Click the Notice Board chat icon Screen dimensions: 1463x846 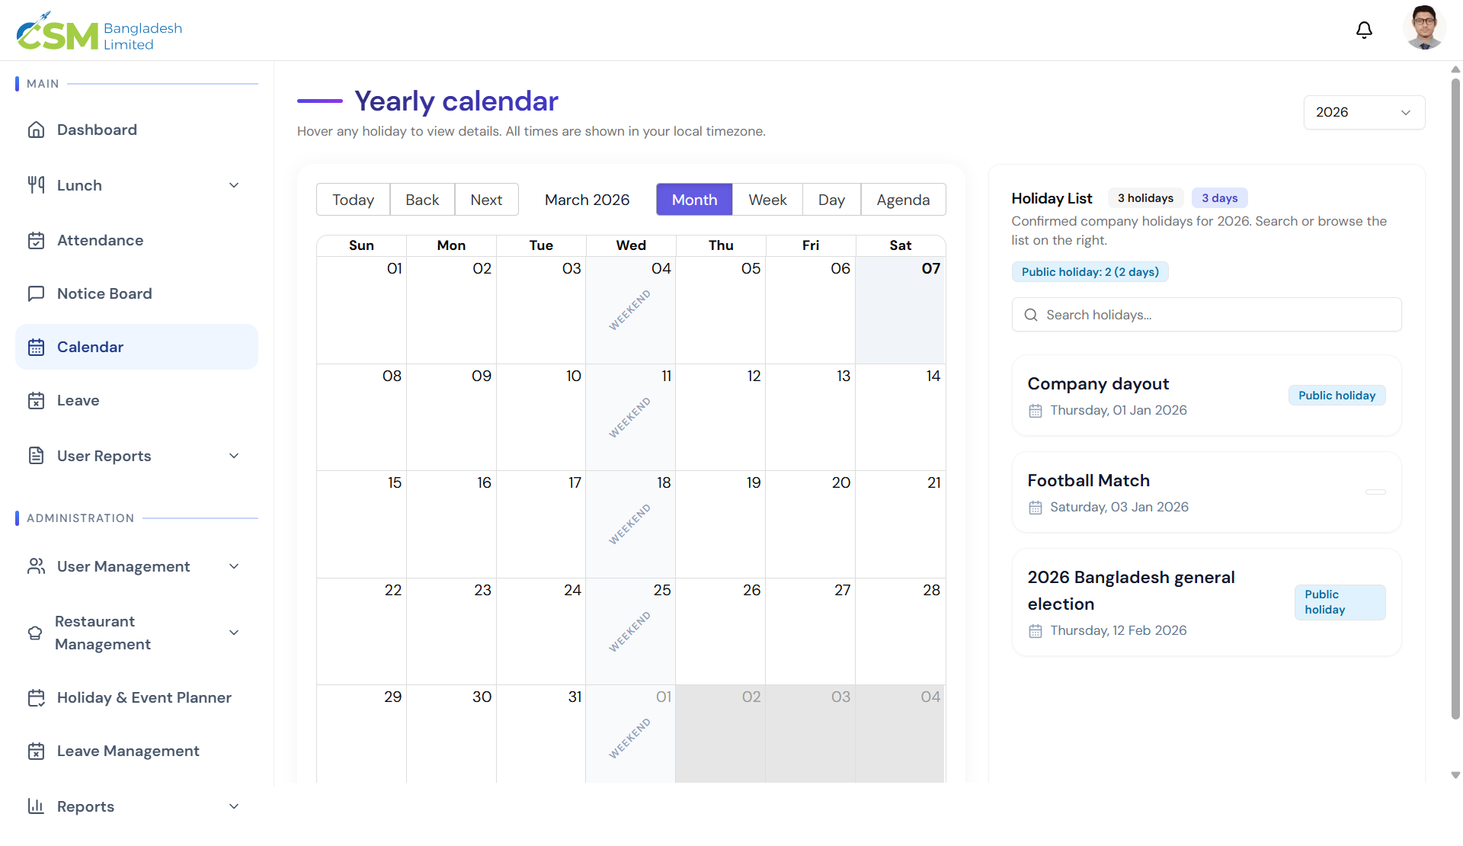tap(37, 293)
